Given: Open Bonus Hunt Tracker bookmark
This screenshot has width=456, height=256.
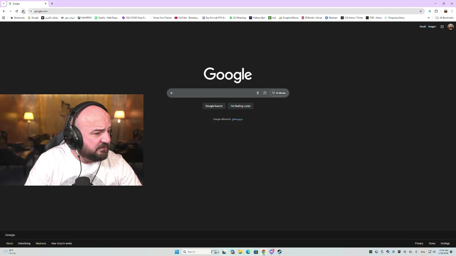Looking at the screenshot, I should 161,18.
